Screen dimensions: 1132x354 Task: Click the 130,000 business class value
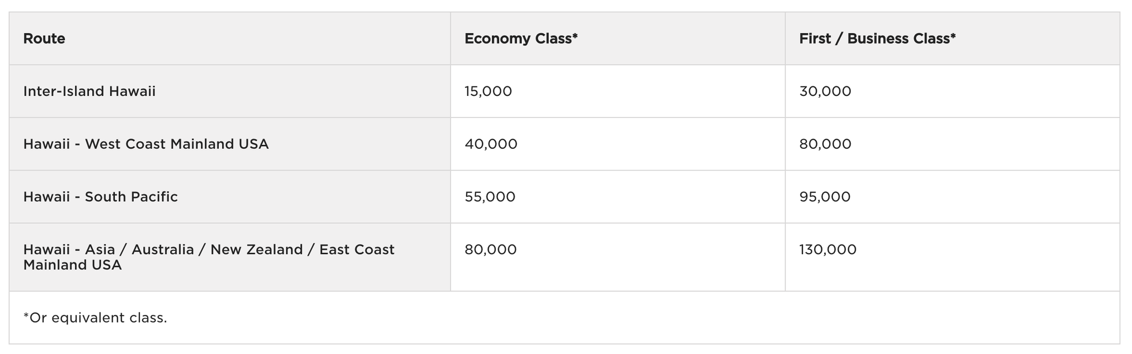click(x=828, y=250)
